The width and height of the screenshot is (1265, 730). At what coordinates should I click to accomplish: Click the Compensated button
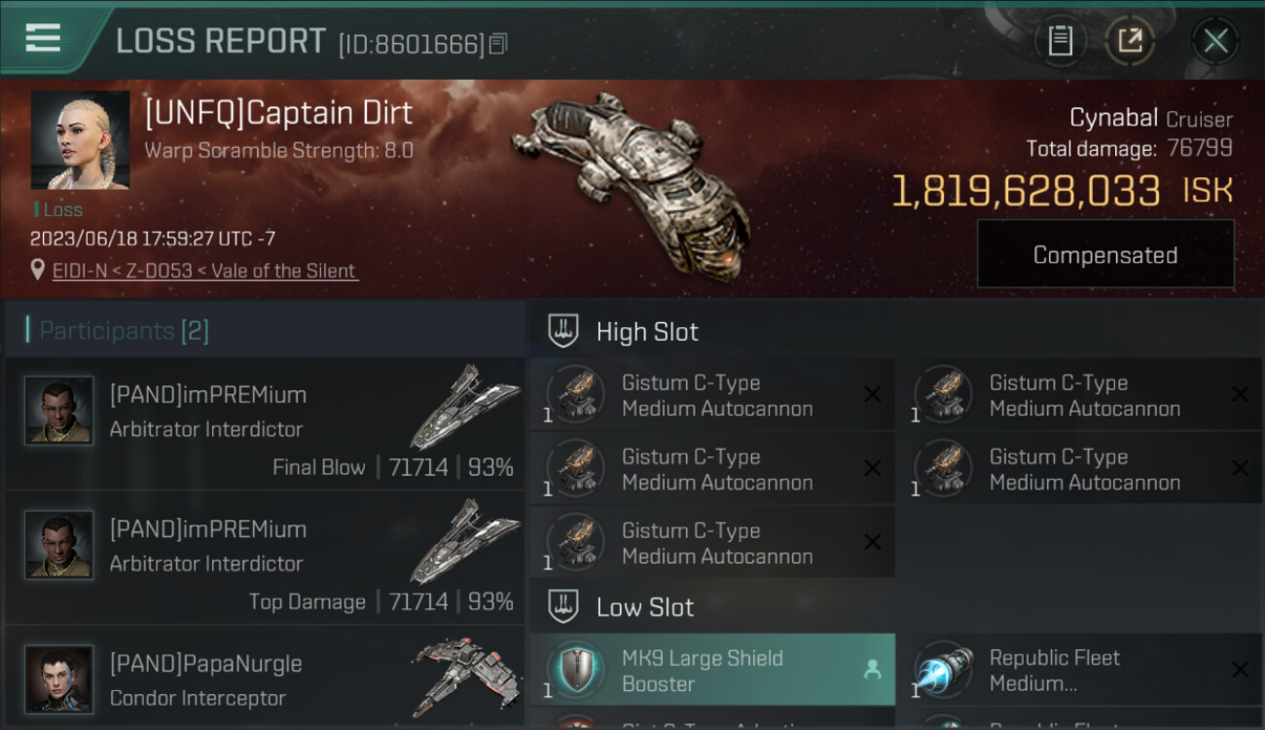[1105, 255]
